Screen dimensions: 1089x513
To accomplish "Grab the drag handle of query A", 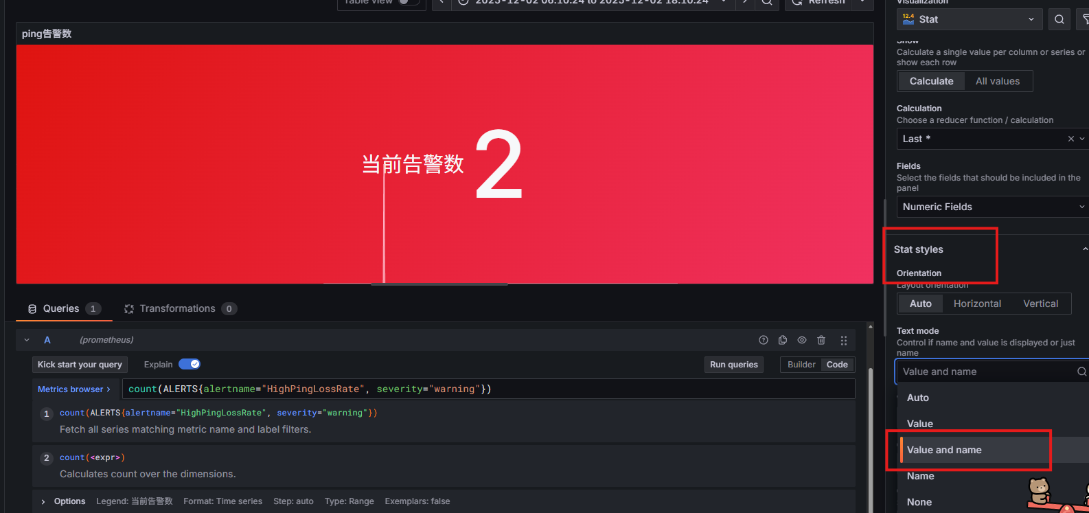I will coord(844,340).
